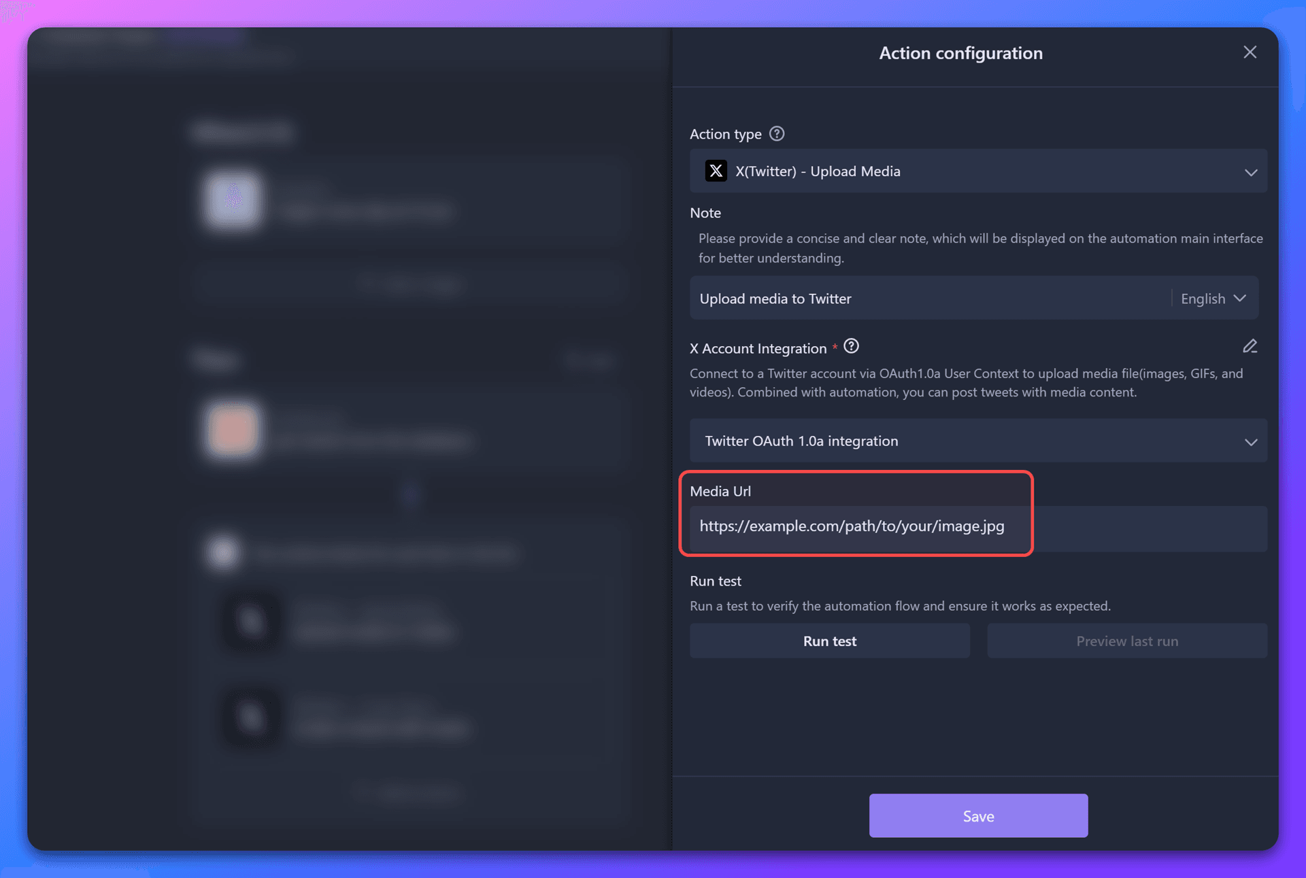1306x878 pixels.
Task: Open the Action type dropdown
Action: pos(979,171)
